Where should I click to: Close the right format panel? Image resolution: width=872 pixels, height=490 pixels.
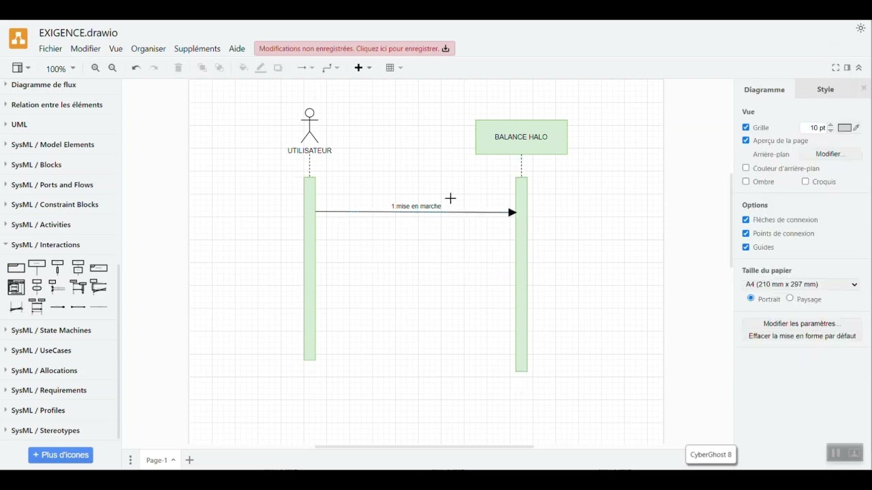[864, 88]
